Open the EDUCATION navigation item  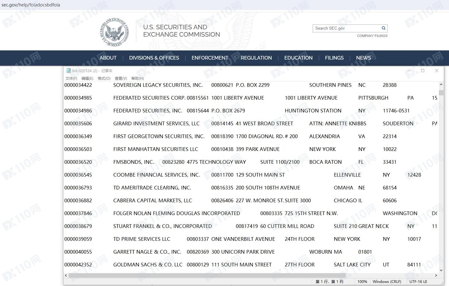pos(298,58)
